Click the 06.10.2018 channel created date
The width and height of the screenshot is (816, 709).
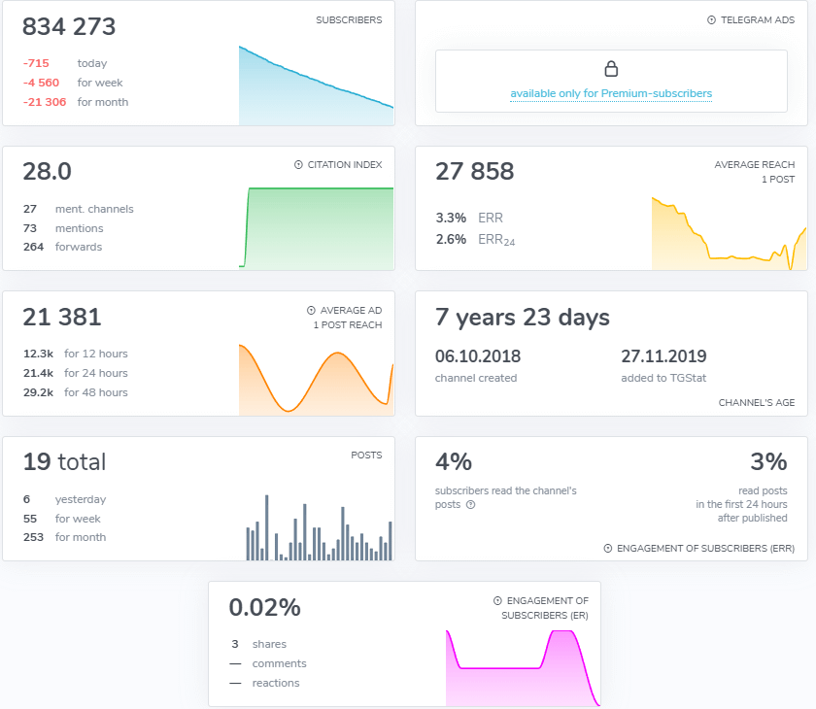476,356
